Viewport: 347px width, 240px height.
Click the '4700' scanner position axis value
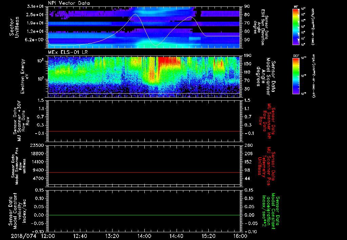38,178
